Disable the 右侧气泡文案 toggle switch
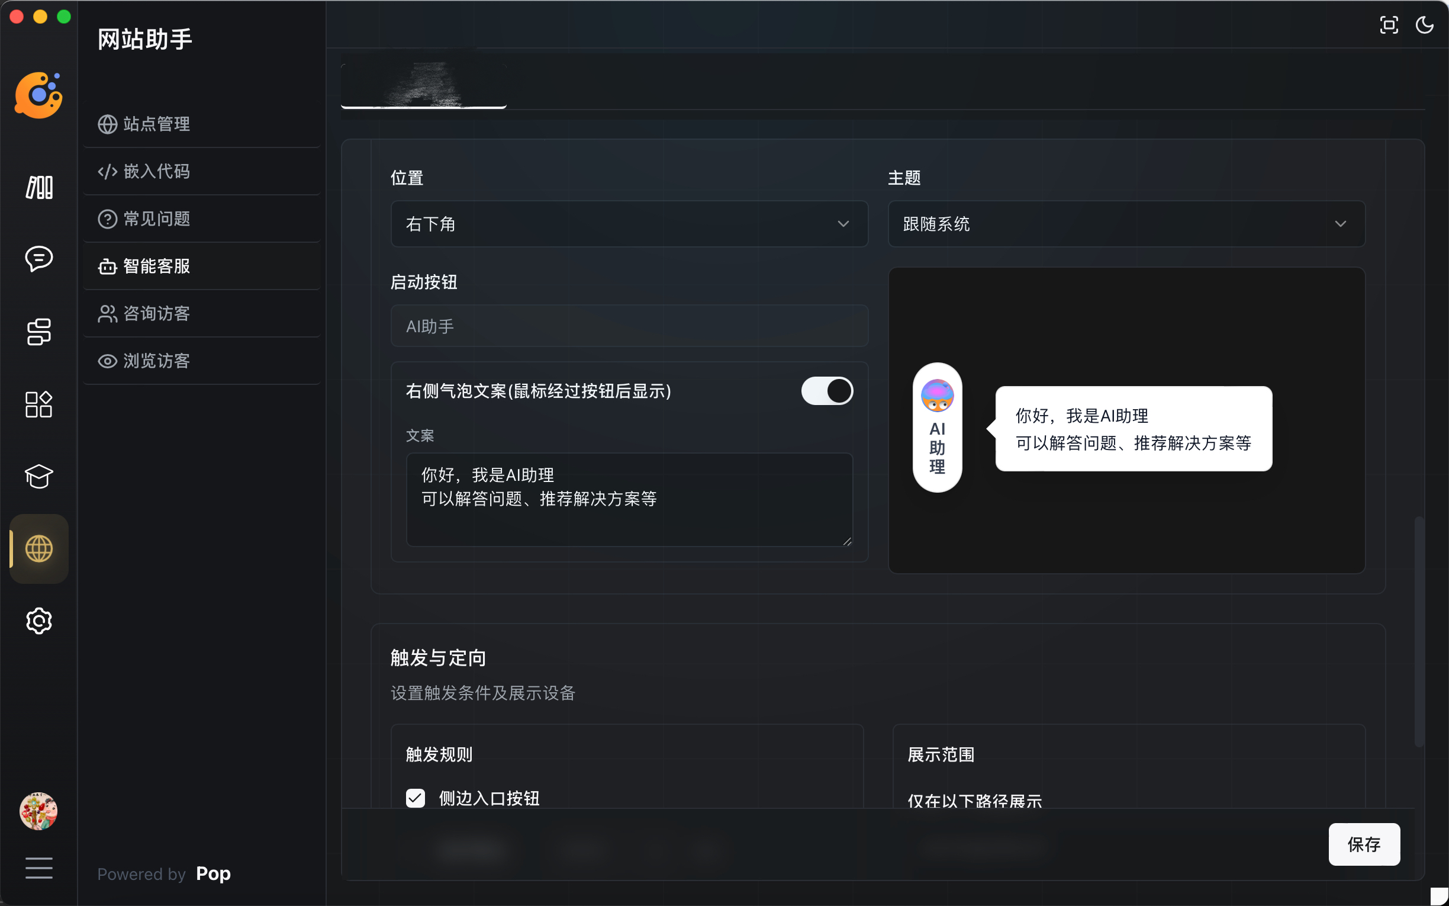The image size is (1449, 906). pos(827,391)
